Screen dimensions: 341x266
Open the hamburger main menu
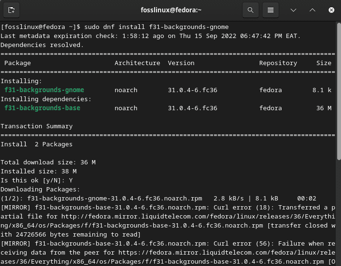[271, 10]
